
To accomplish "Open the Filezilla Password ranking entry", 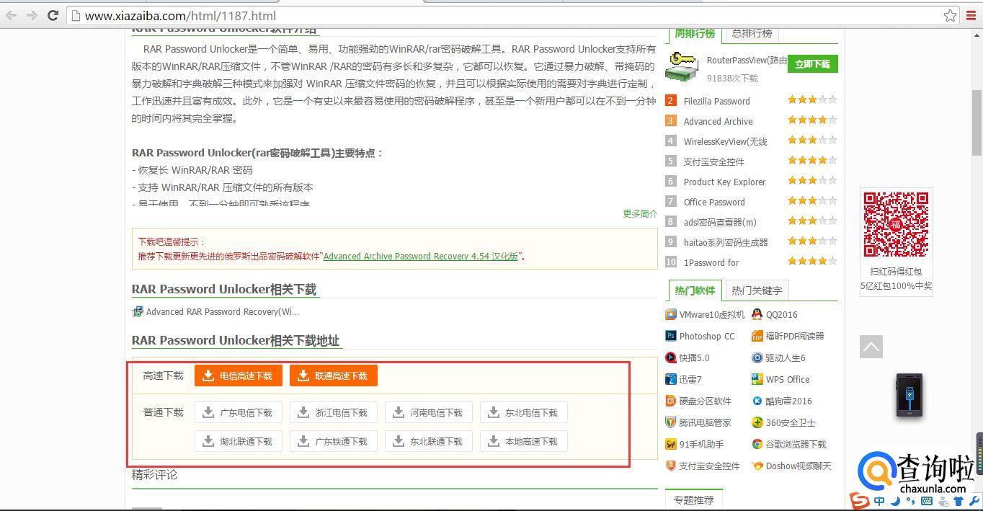I will tap(716, 101).
